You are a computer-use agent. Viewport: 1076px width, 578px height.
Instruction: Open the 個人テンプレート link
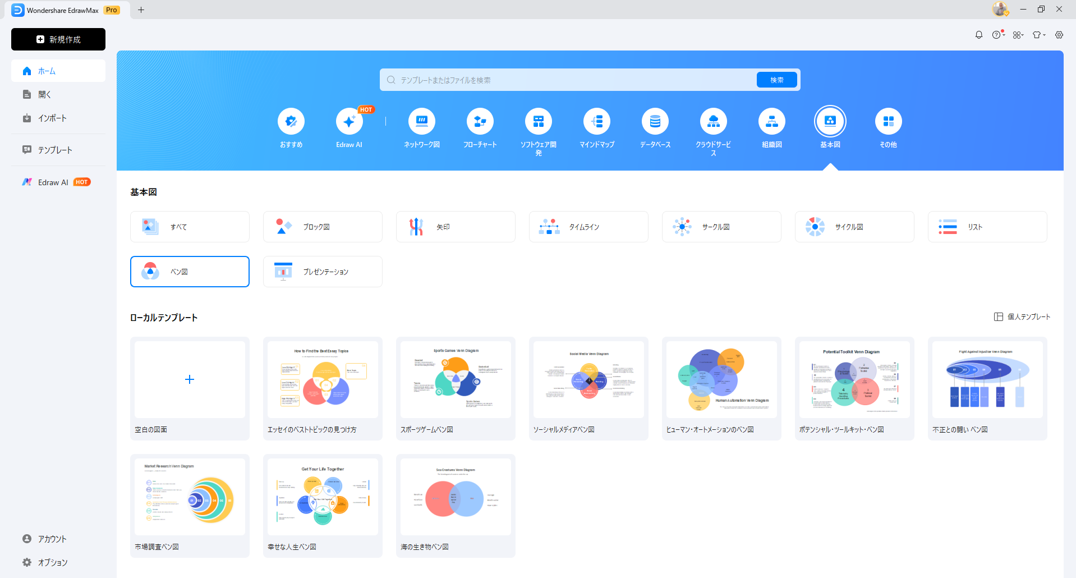pos(1022,317)
